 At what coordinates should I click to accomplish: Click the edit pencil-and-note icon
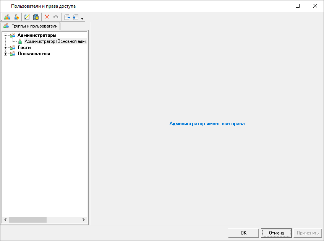pyautogui.click(x=27, y=17)
